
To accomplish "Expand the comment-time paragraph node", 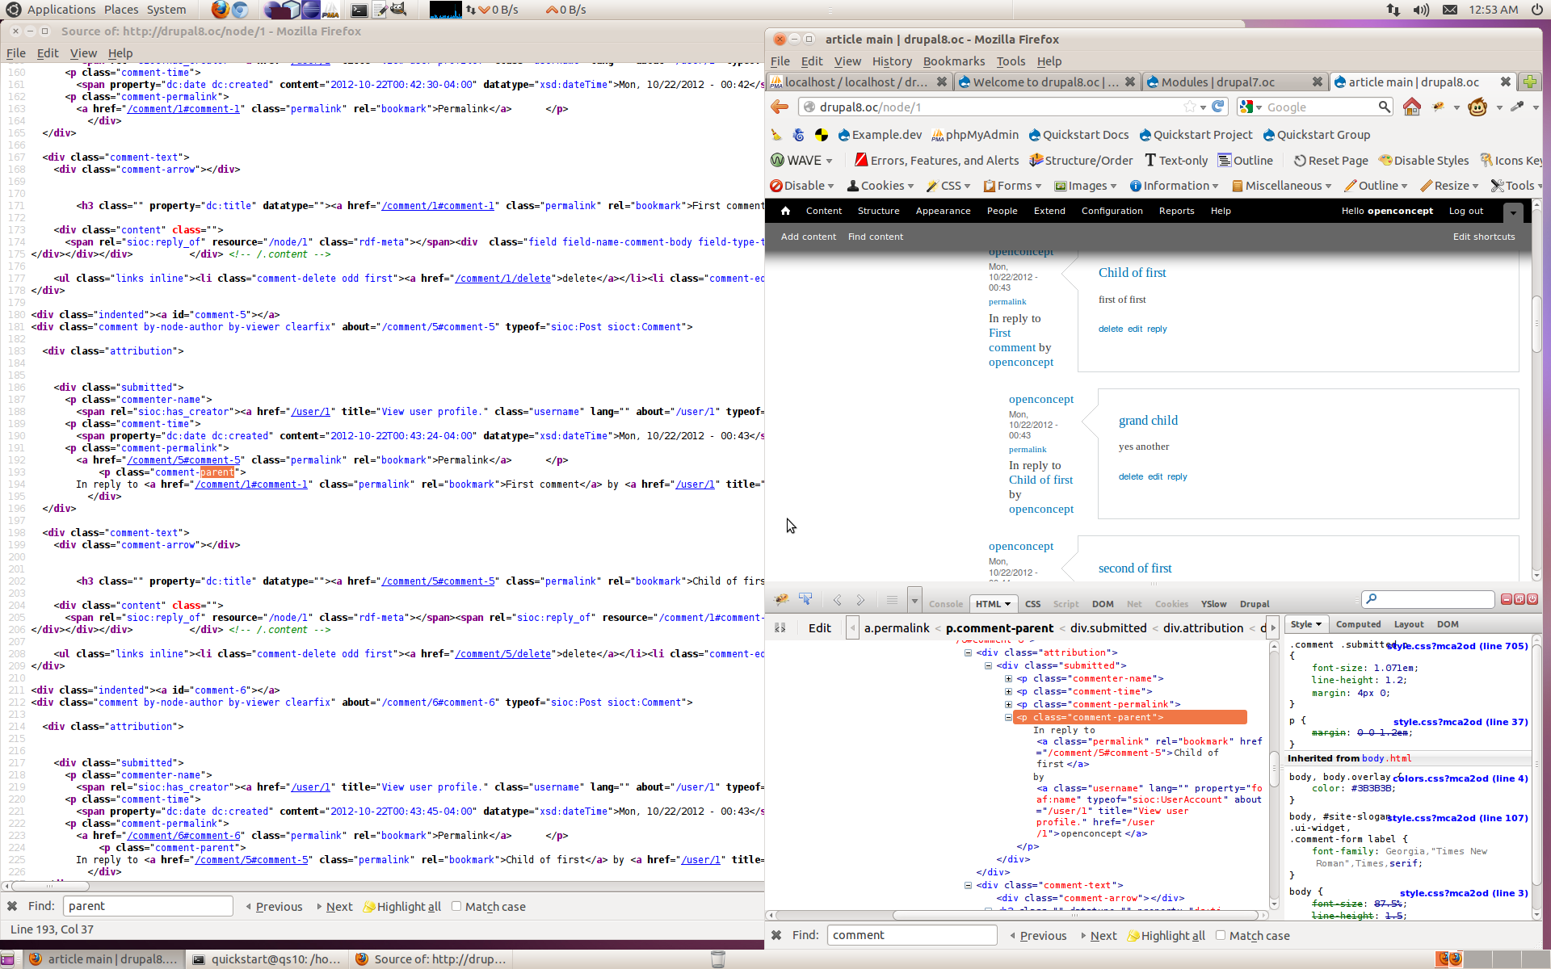I will 1008,691.
